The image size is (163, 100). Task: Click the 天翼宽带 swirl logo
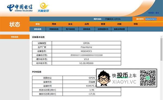[43, 7]
